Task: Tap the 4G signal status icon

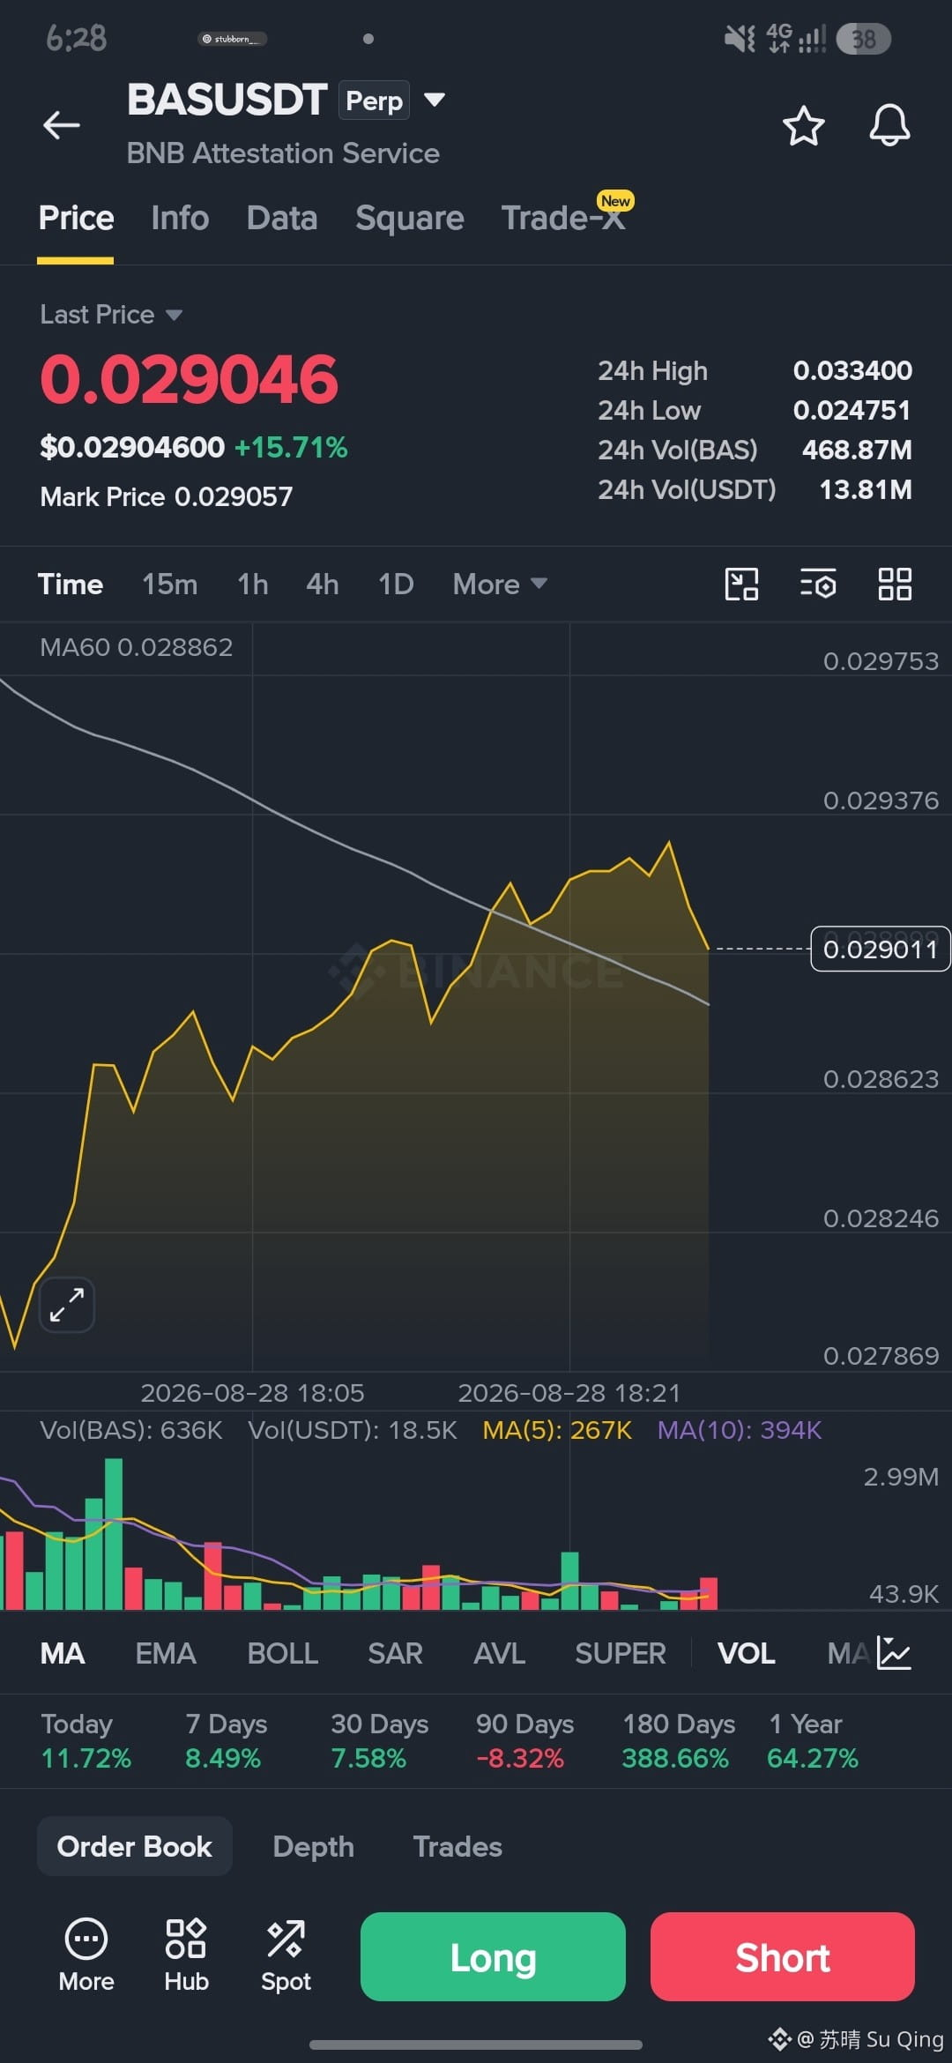Action: click(795, 39)
